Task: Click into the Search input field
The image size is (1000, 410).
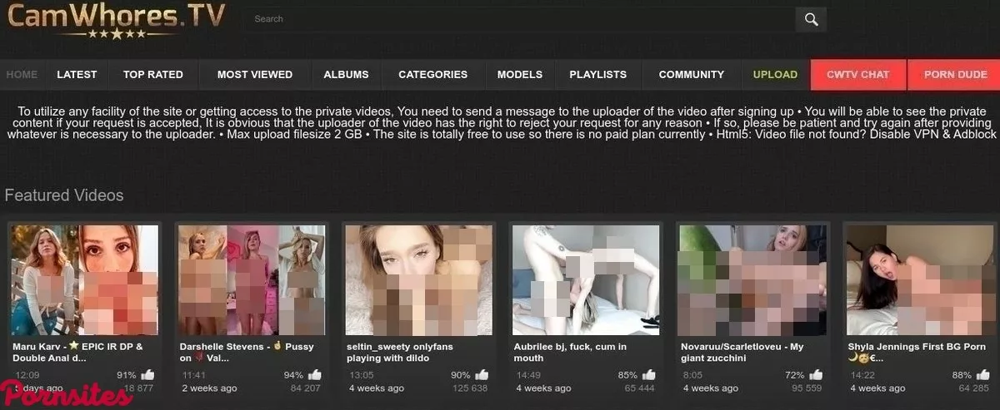Action: [x=517, y=19]
